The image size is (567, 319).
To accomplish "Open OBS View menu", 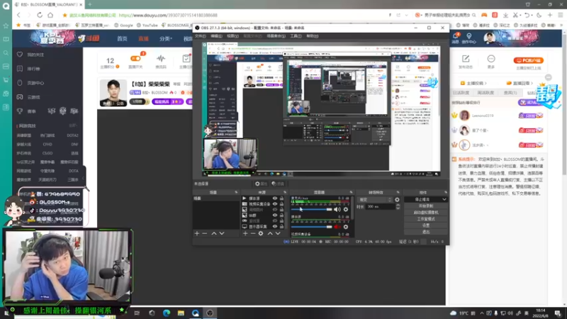I will click(232, 36).
